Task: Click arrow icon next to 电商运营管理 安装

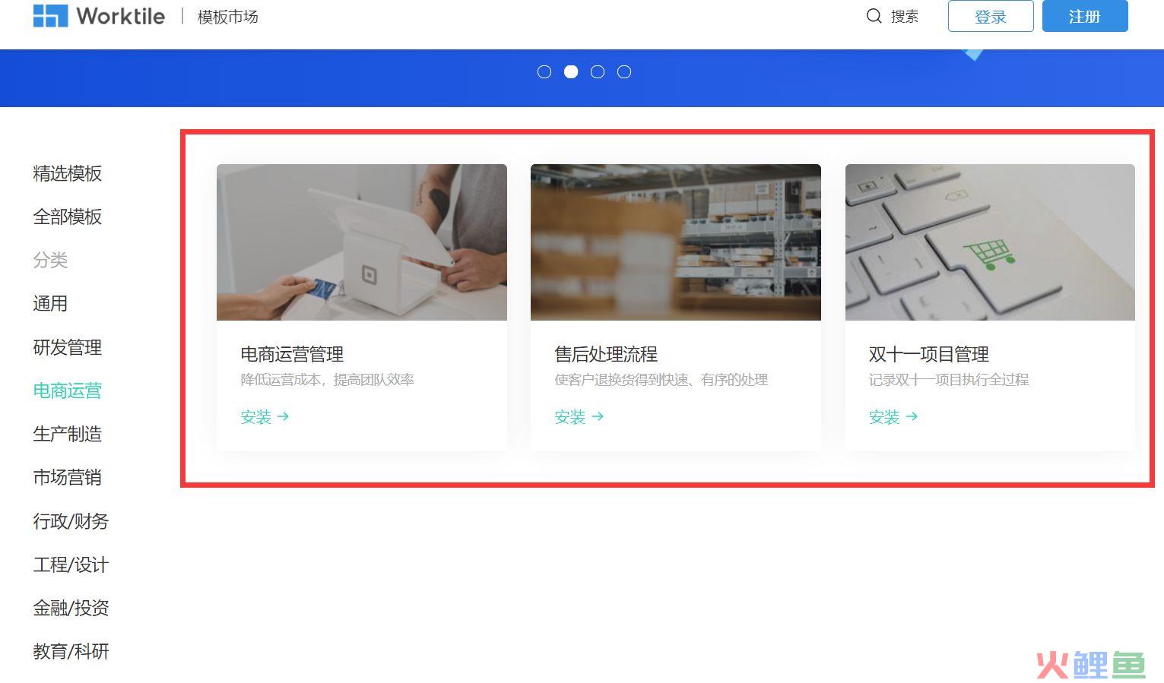Action: point(284,416)
